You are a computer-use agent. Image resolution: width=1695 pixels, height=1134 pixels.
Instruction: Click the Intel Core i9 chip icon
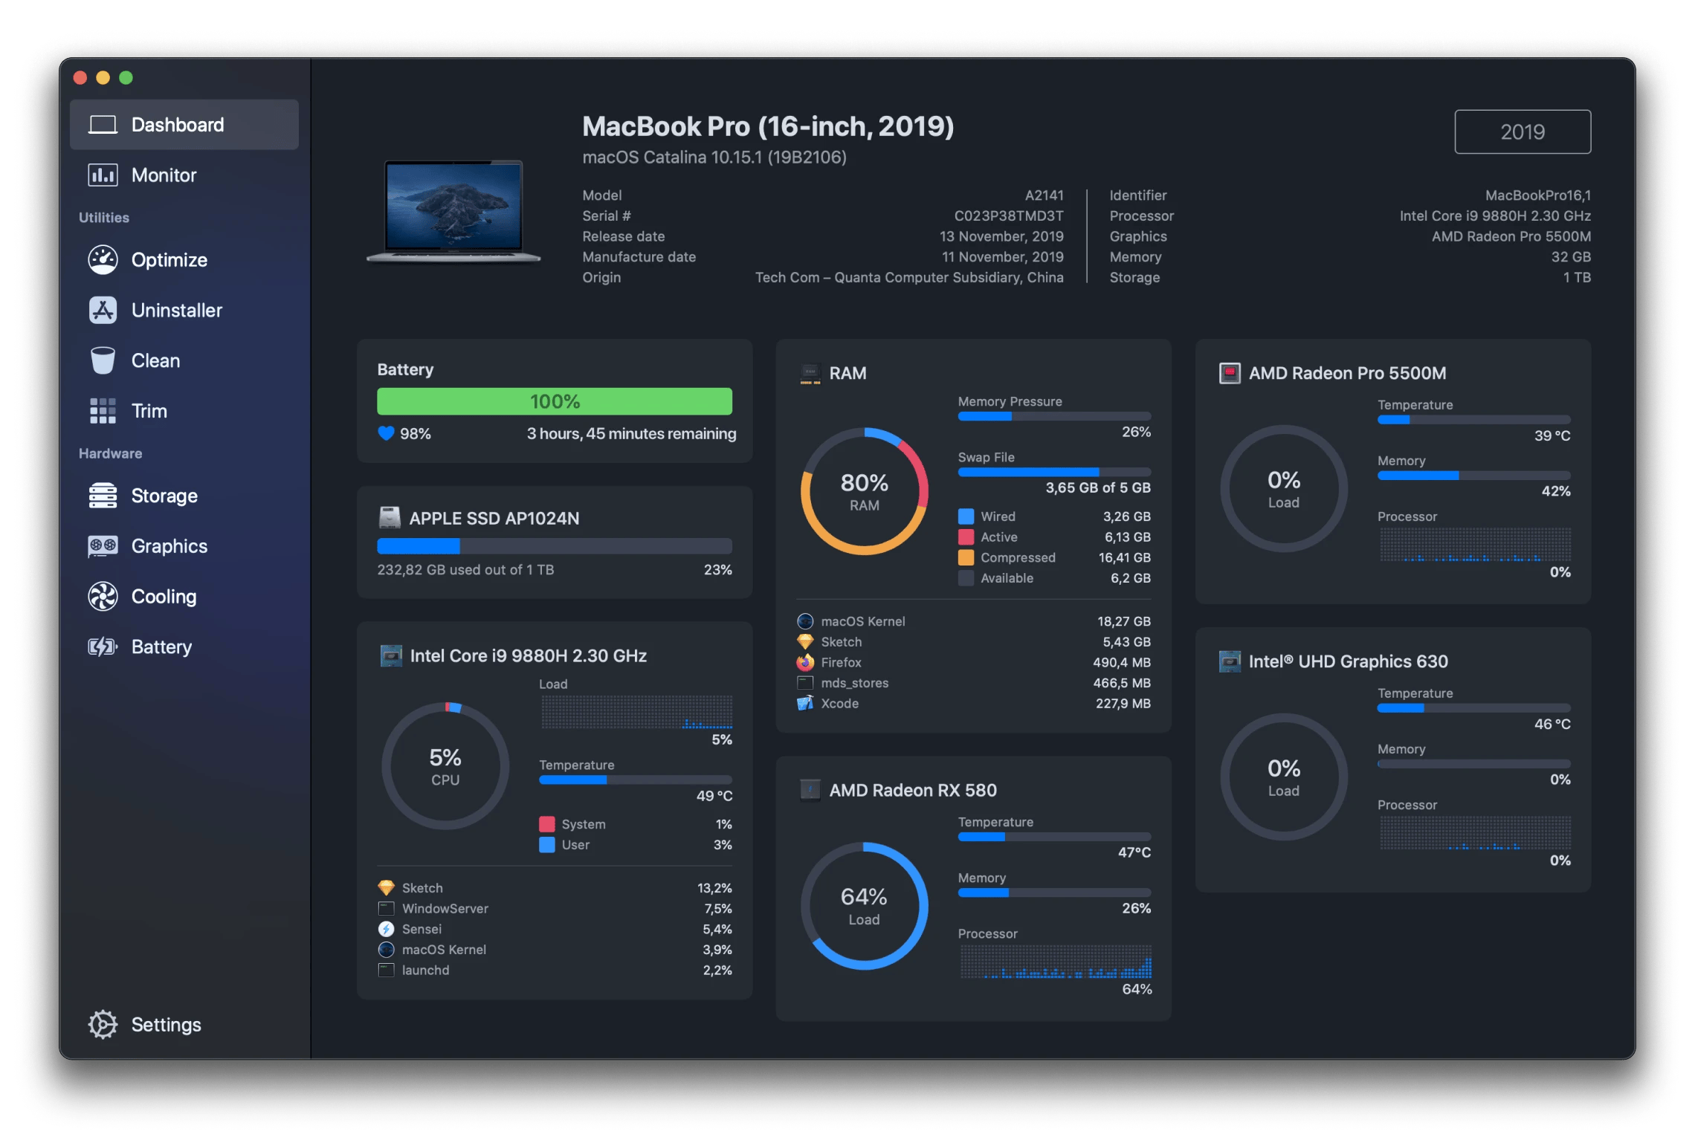[x=391, y=655]
